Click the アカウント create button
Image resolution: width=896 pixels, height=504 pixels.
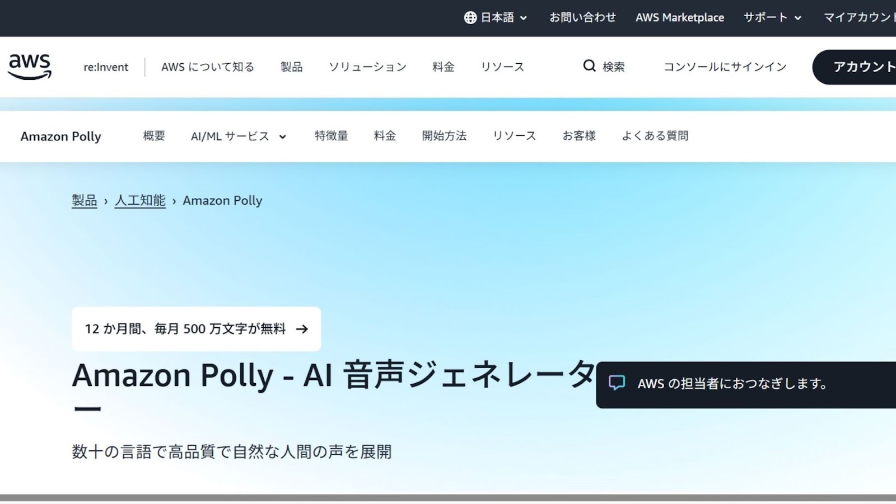point(855,67)
